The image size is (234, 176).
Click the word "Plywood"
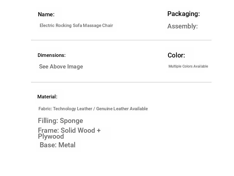point(51,137)
